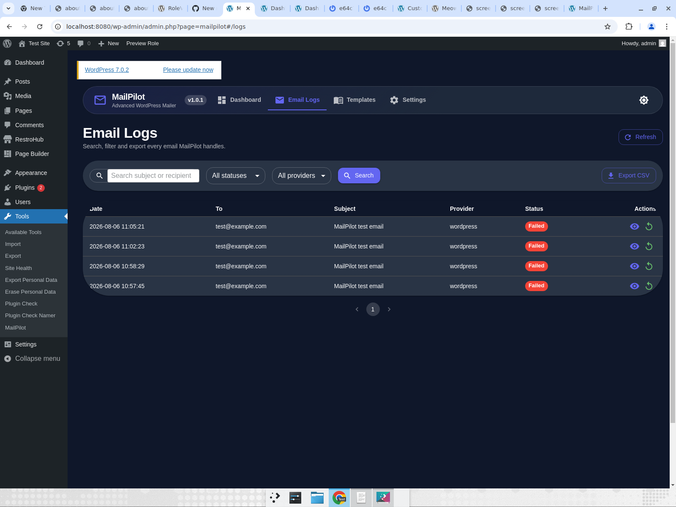Open the Chrome three-dot menu
This screenshot has width=676, height=507.
pyautogui.click(x=667, y=27)
